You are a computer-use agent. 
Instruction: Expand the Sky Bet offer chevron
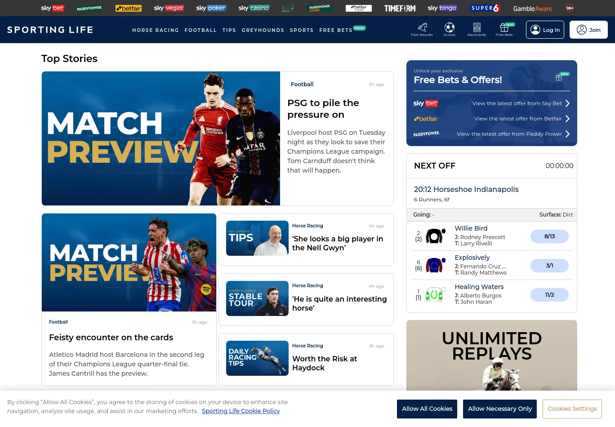(567, 103)
